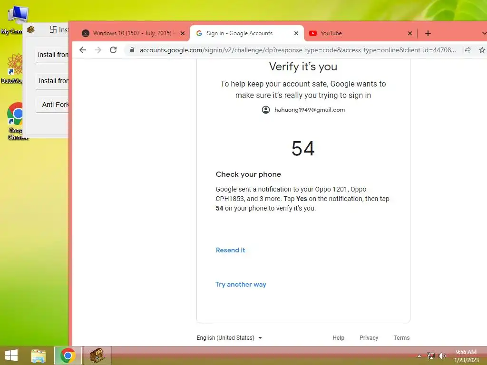487x365 pixels.
Task: Click the second Install from button in the installer window
Action: click(52, 81)
